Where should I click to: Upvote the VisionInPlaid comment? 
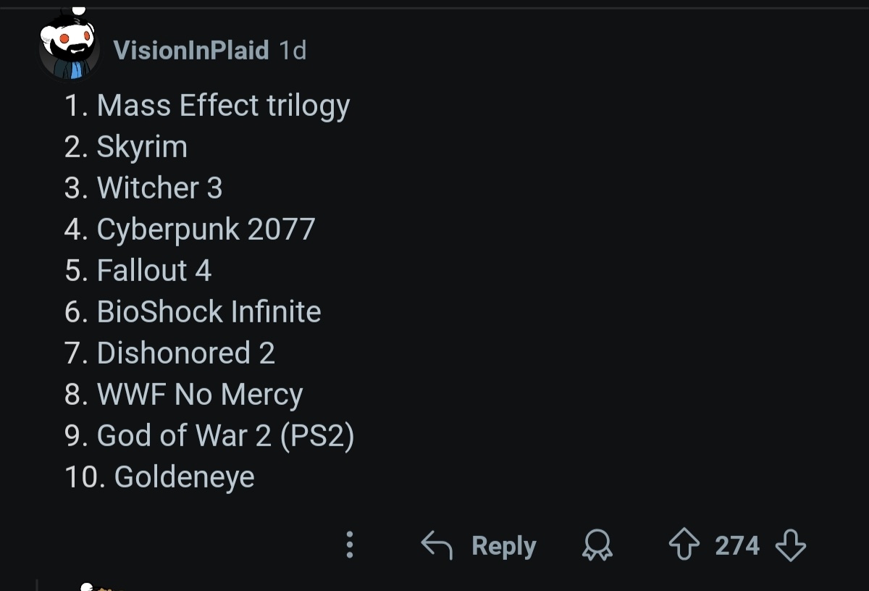click(684, 545)
